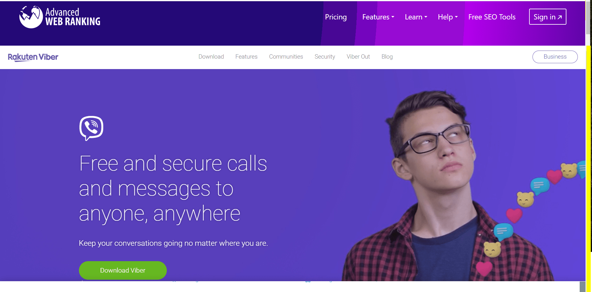Click the Rakuten Viber logo
Viewport: 592px width, 292px height.
(x=33, y=57)
